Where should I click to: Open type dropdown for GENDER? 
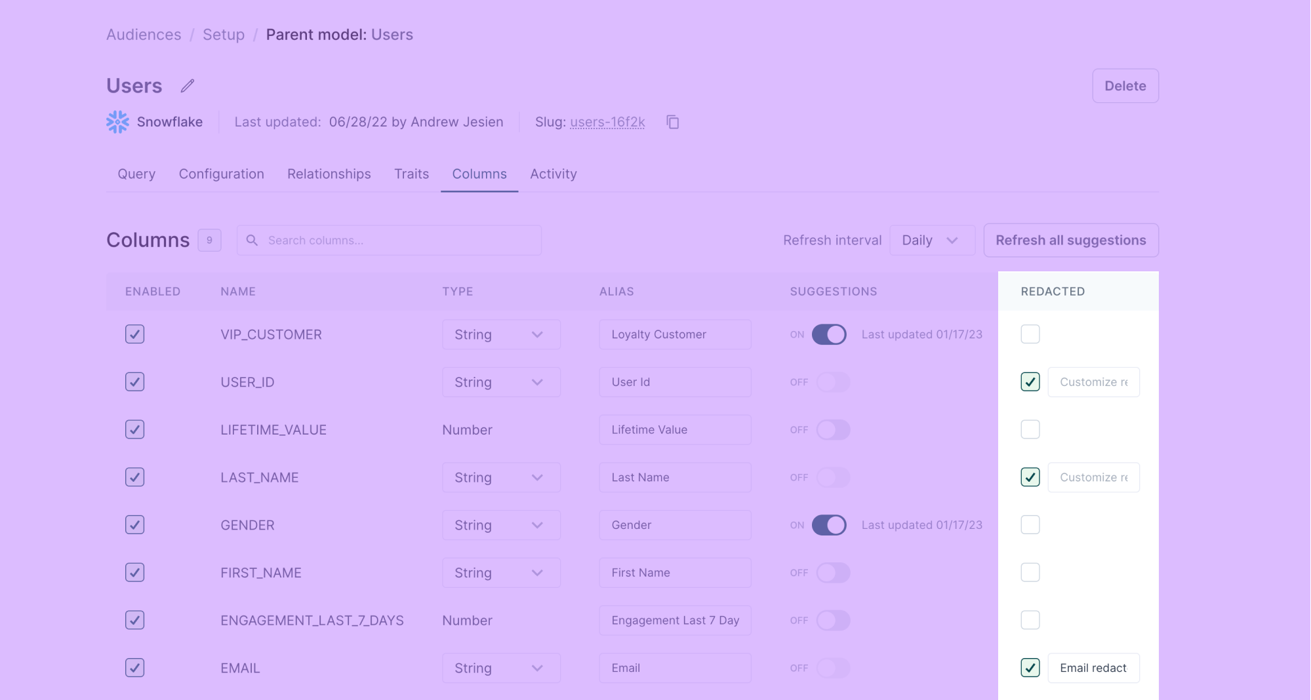coord(501,525)
